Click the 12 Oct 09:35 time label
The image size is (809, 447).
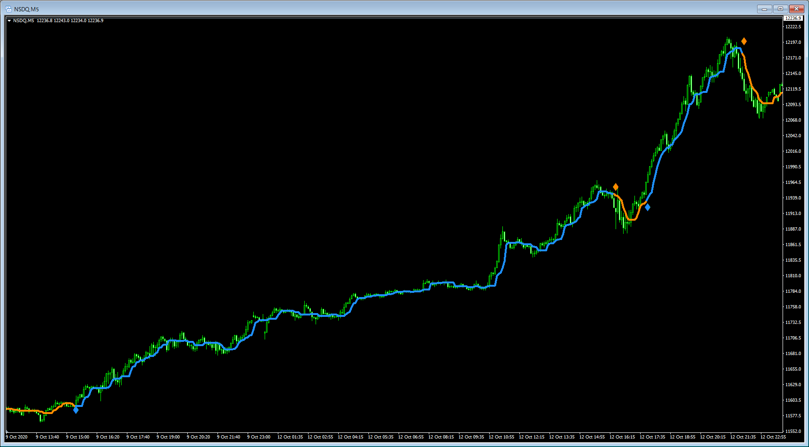tap(471, 437)
